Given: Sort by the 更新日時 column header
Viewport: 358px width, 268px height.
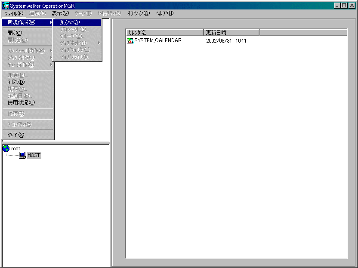Looking at the screenshot, I should tap(231, 33).
